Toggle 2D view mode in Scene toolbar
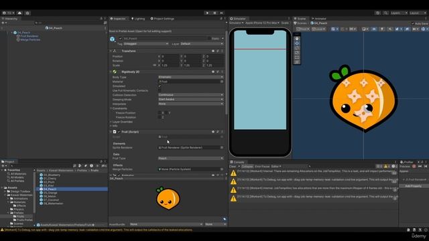The image size is (429, 241). 374,29
